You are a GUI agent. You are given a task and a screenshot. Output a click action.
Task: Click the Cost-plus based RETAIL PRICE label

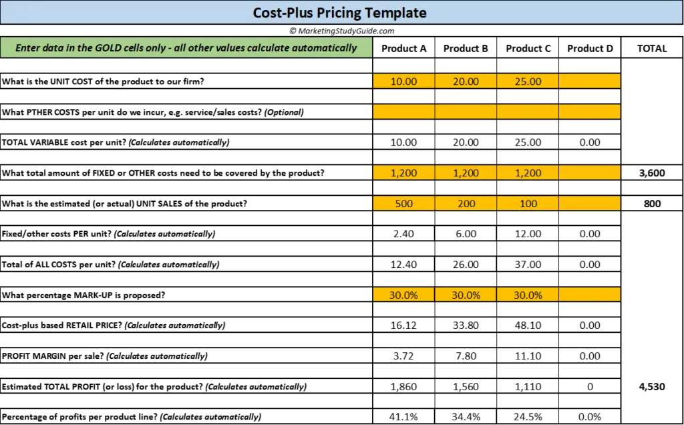click(114, 325)
